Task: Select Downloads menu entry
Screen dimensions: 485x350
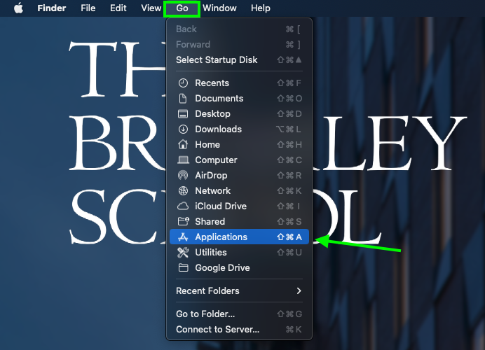Action: [239, 129]
